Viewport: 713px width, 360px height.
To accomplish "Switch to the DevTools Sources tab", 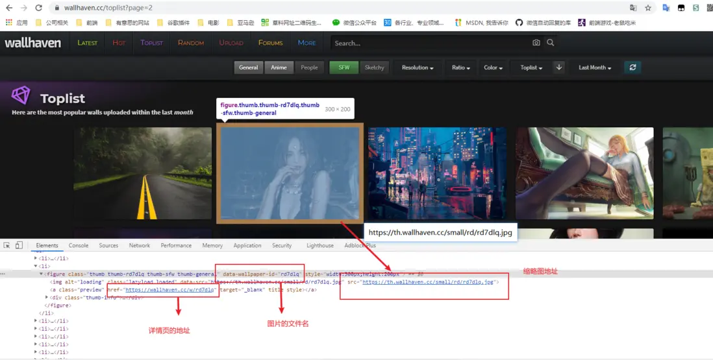I will coord(108,245).
